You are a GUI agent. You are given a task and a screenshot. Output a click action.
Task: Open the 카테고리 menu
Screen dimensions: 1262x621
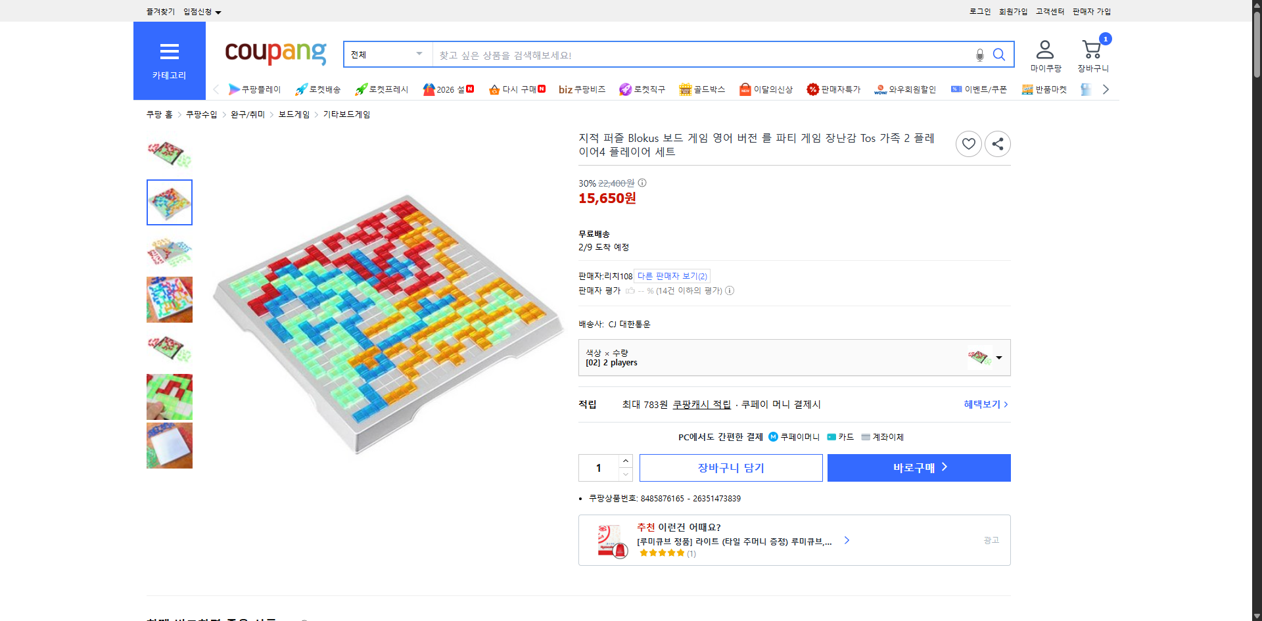click(169, 60)
